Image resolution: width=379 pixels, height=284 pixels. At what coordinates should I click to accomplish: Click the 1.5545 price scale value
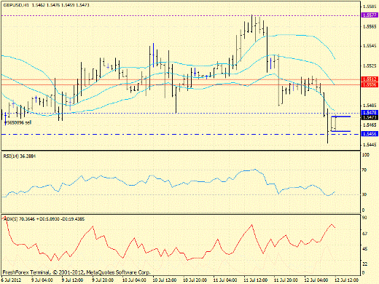[x=370, y=46]
